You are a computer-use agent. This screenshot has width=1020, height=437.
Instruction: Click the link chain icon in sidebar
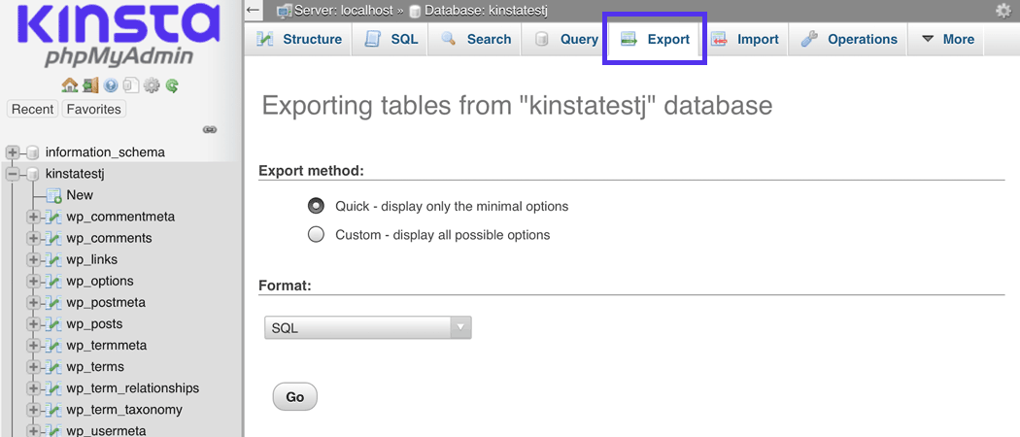click(x=209, y=129)
